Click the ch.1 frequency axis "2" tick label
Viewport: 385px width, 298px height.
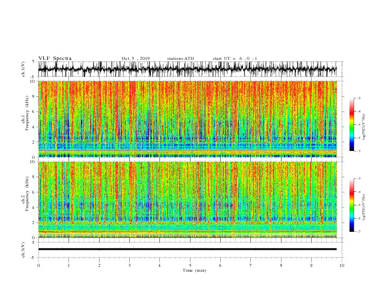click(35, 142)
